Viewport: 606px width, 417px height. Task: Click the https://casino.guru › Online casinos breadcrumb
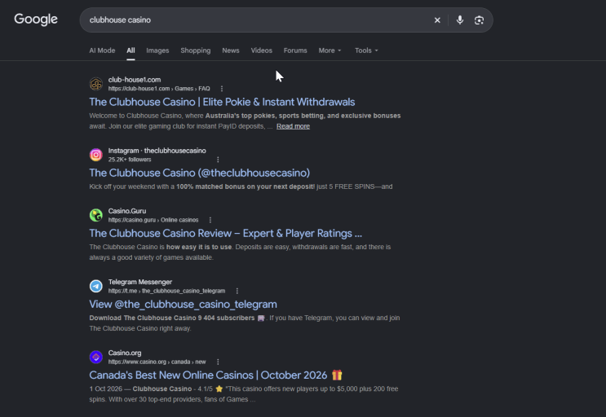pos(153,220)
